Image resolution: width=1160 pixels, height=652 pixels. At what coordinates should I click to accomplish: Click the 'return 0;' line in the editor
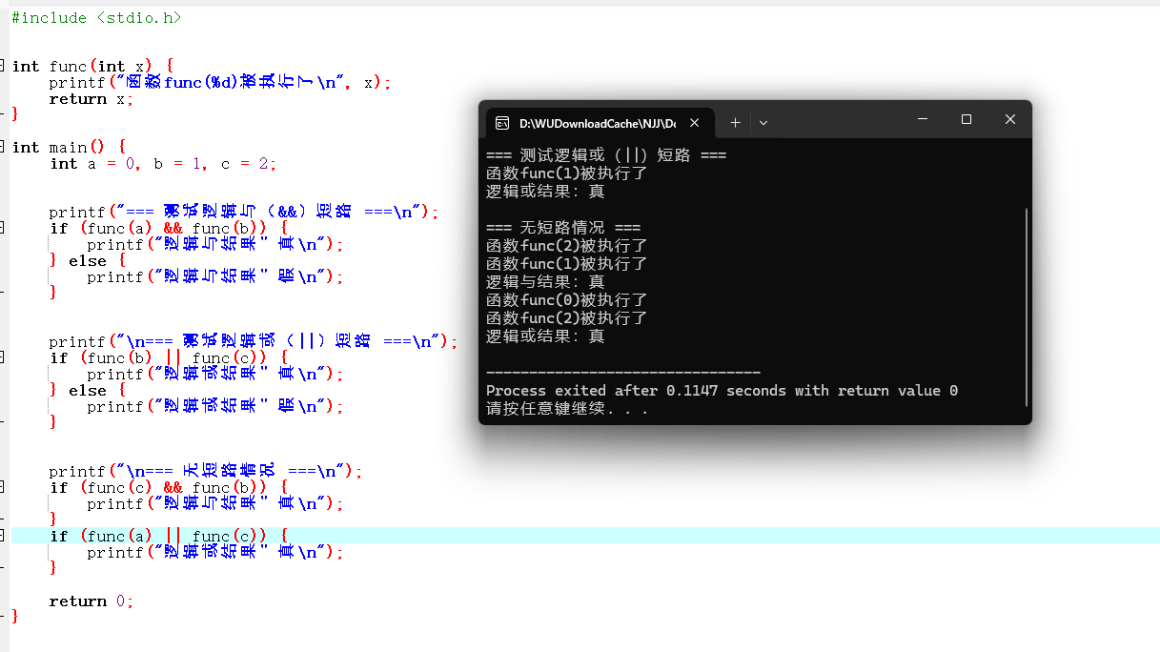click(x=92, y=601)
